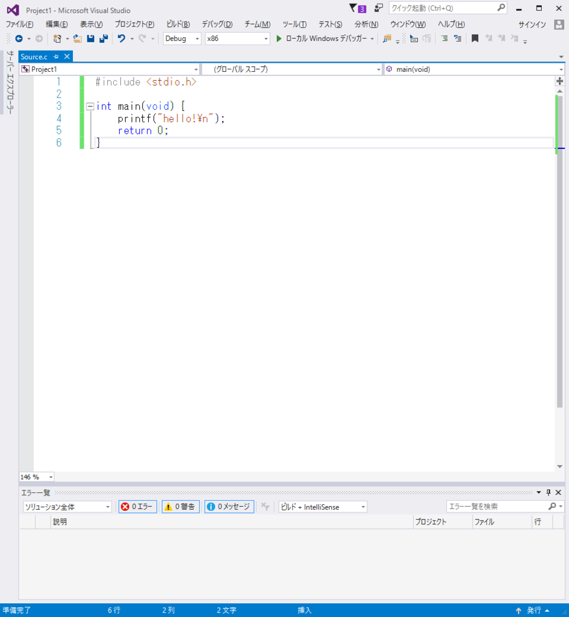Click the 発行 publish button in status bar
Image resolution: width=569 pixels, height=617 pixels.
coord(534,610)
